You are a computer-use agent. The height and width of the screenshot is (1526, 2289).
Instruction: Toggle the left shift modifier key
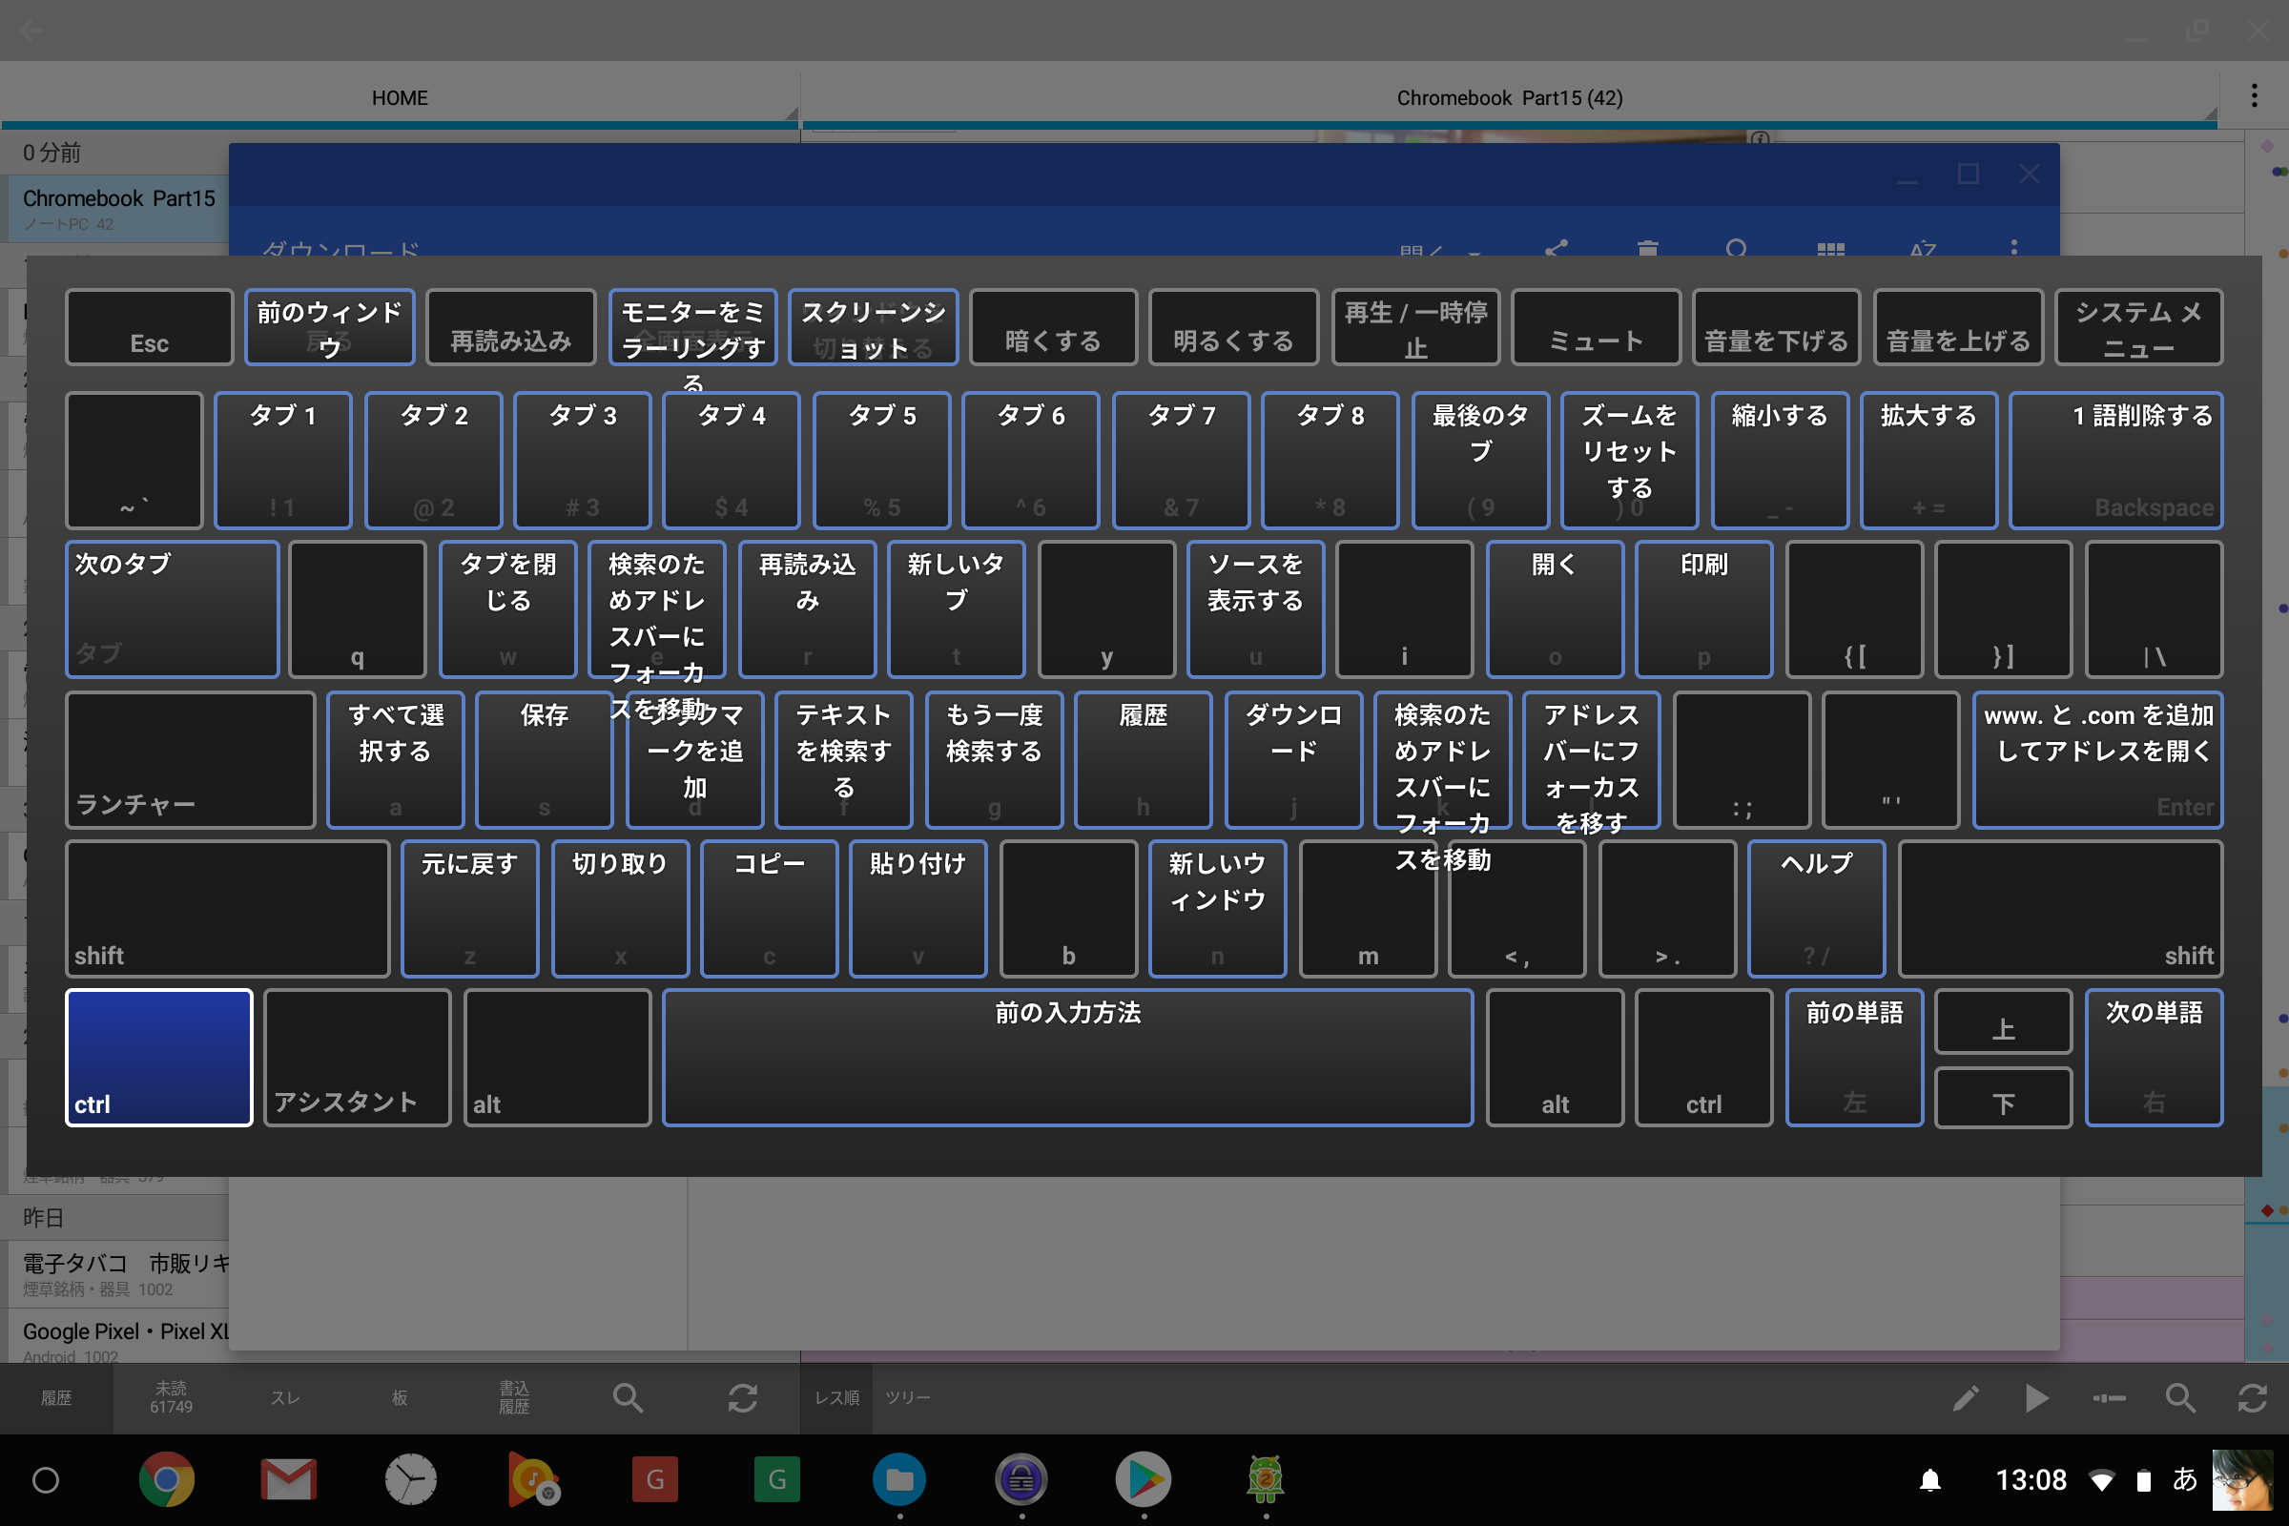click(x=228, y=909)
